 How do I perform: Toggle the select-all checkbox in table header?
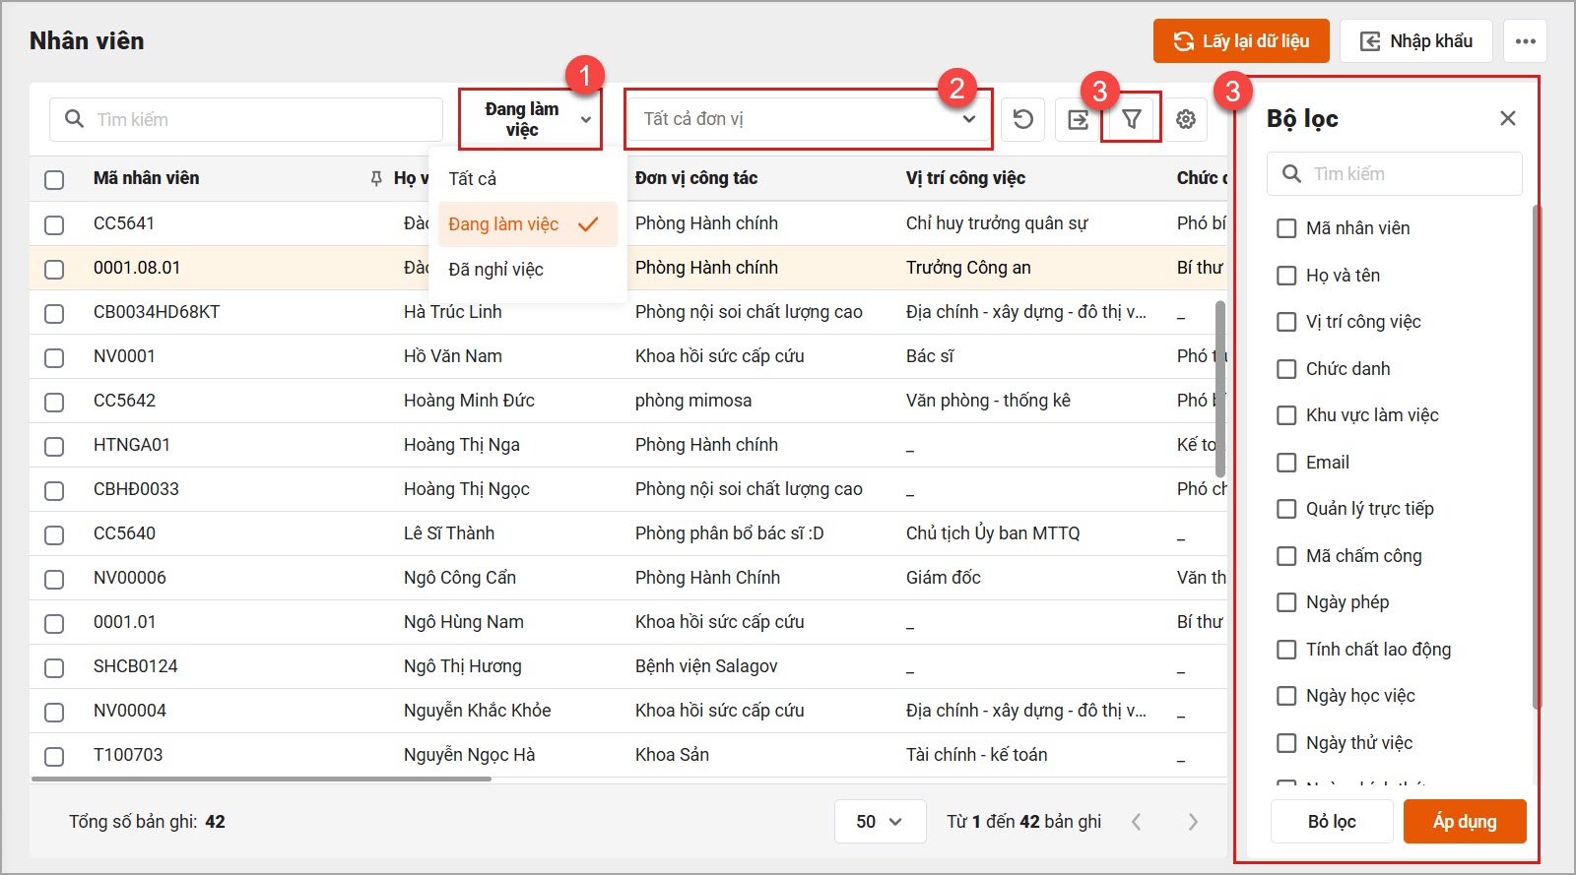(54, 179)
